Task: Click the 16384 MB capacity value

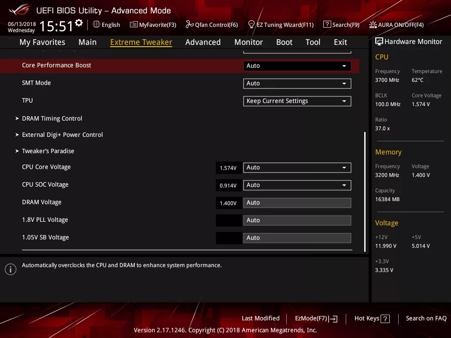Action: point(388,199)
